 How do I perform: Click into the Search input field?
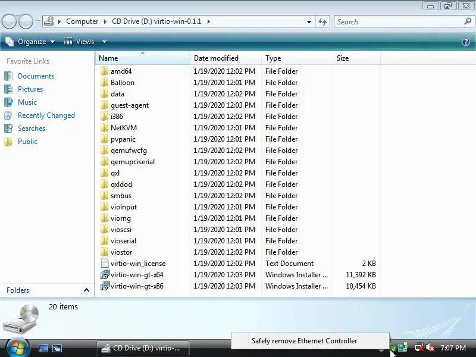click(x=399, y=21)
